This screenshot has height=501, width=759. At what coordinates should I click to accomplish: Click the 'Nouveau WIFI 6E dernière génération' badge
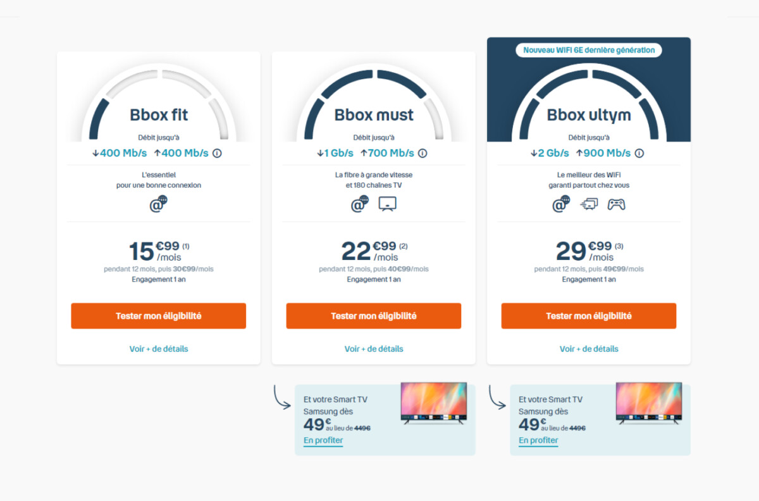[589, 50]
